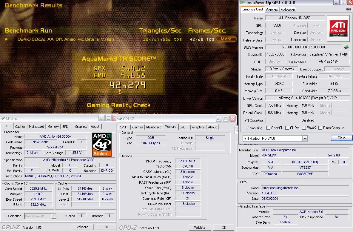Click the BIOS Version field in GPU-Z

[x=303, y=47]
